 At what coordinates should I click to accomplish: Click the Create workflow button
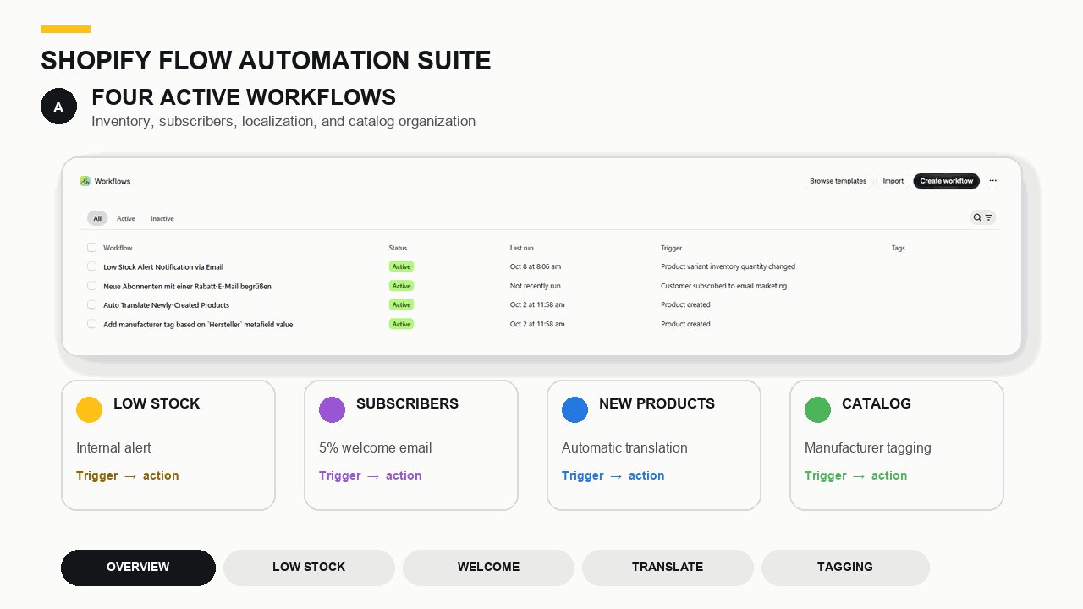click(x=946, y=181)
